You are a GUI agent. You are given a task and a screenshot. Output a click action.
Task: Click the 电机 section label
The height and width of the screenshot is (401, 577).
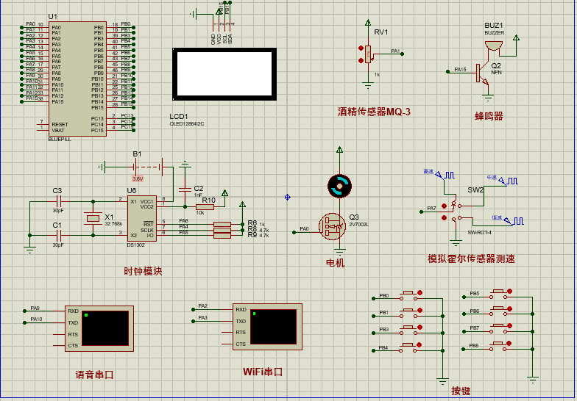tap(336, 263)
